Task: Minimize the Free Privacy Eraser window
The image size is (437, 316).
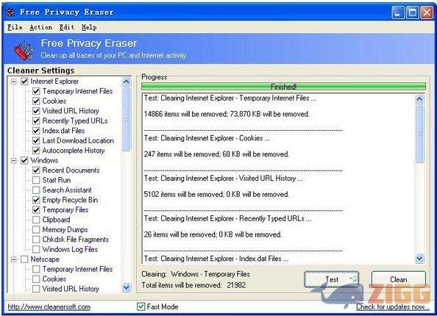Action: (x=398, y=12)
